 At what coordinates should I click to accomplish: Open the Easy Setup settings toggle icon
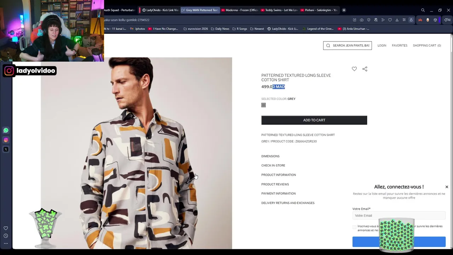404,20
